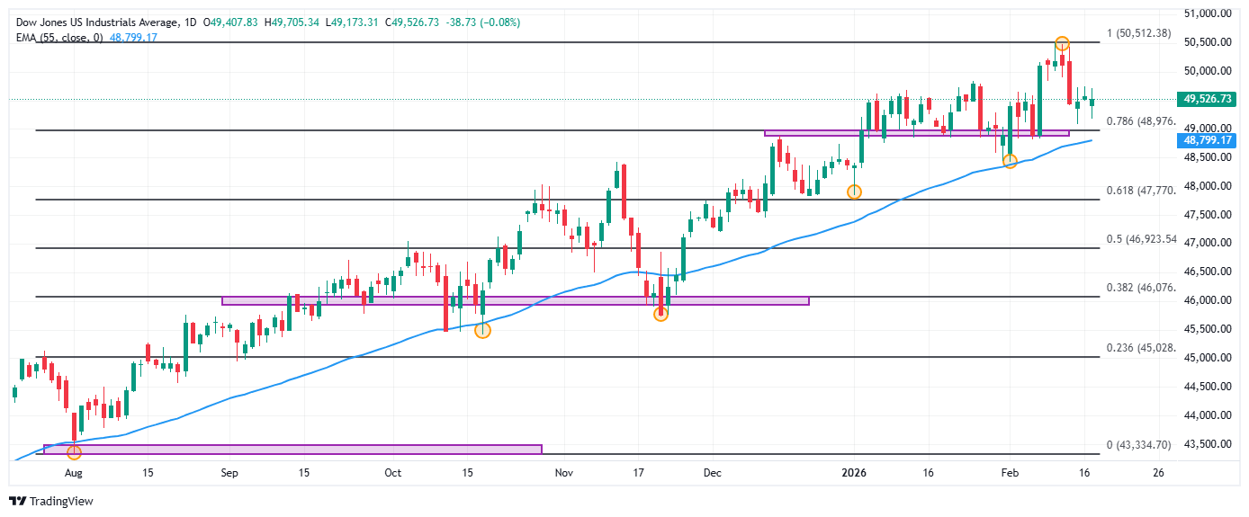Click the orange circle at the February peak
This screenshot has width=1249, height=517.
click(1062, 43)
